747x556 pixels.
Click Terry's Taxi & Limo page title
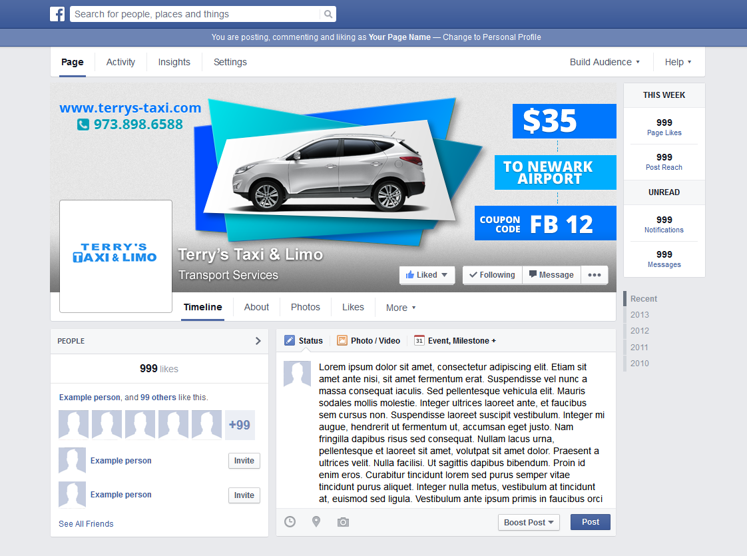point(250,254)
